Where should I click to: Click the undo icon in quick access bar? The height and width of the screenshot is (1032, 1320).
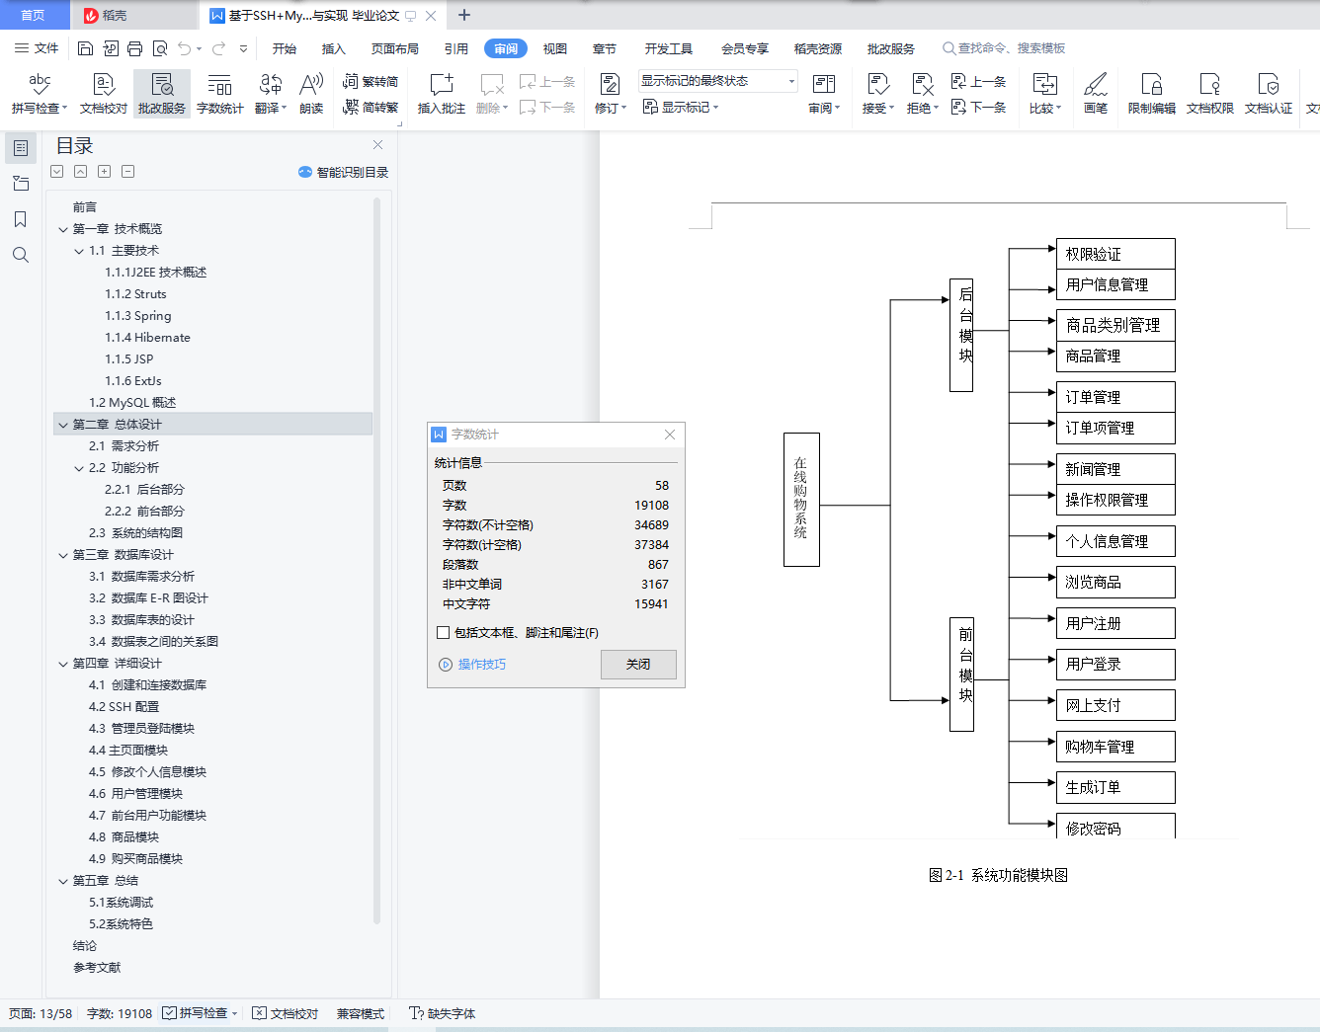185,48
